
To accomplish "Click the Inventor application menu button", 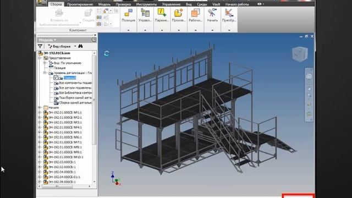I will point(42,3).
